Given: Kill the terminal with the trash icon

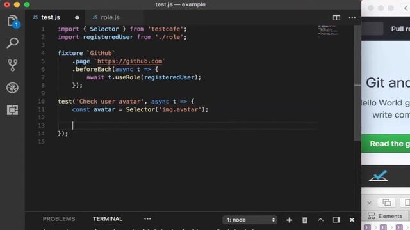Looking at the screenshot, I should coord(305,220).
